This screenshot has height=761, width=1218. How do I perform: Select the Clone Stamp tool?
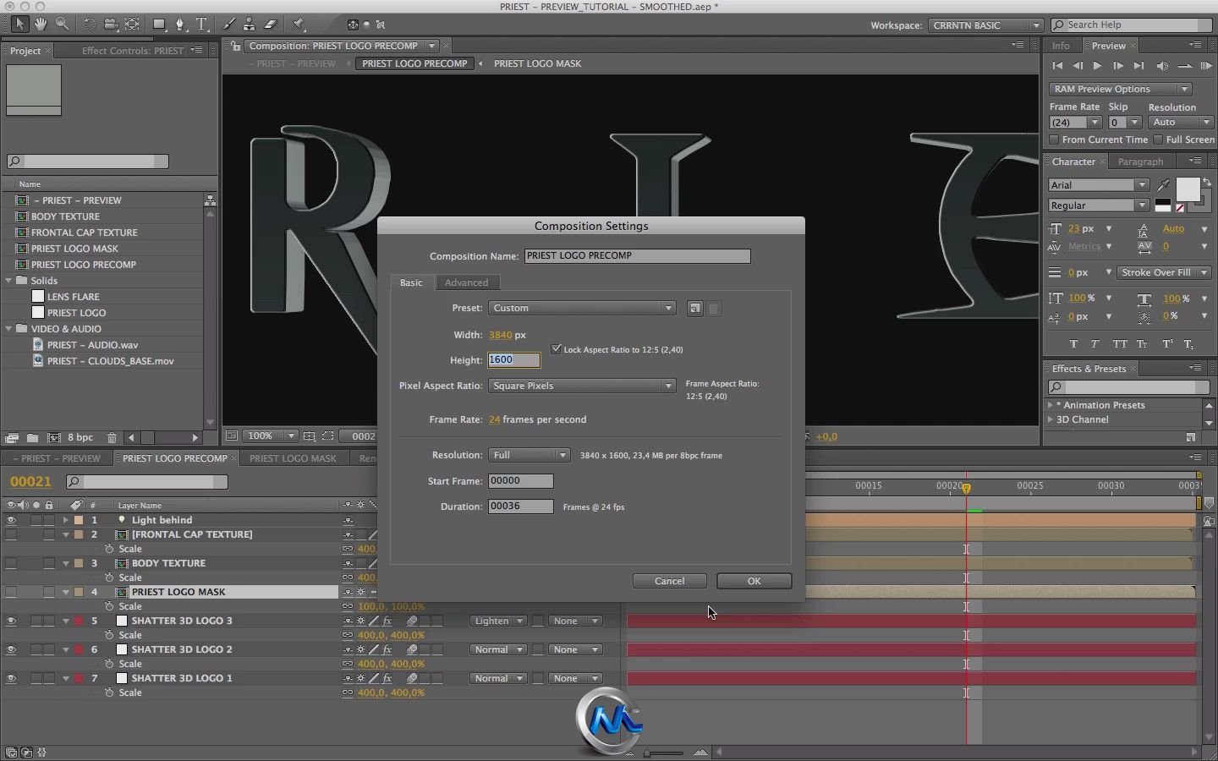point(250,24)
